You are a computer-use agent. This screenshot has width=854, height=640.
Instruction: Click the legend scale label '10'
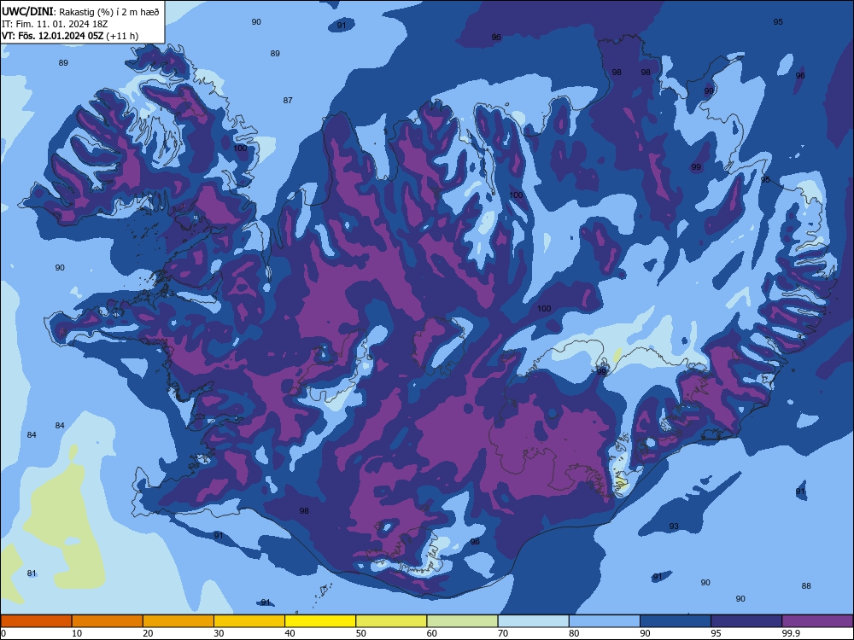click(77, 633)
